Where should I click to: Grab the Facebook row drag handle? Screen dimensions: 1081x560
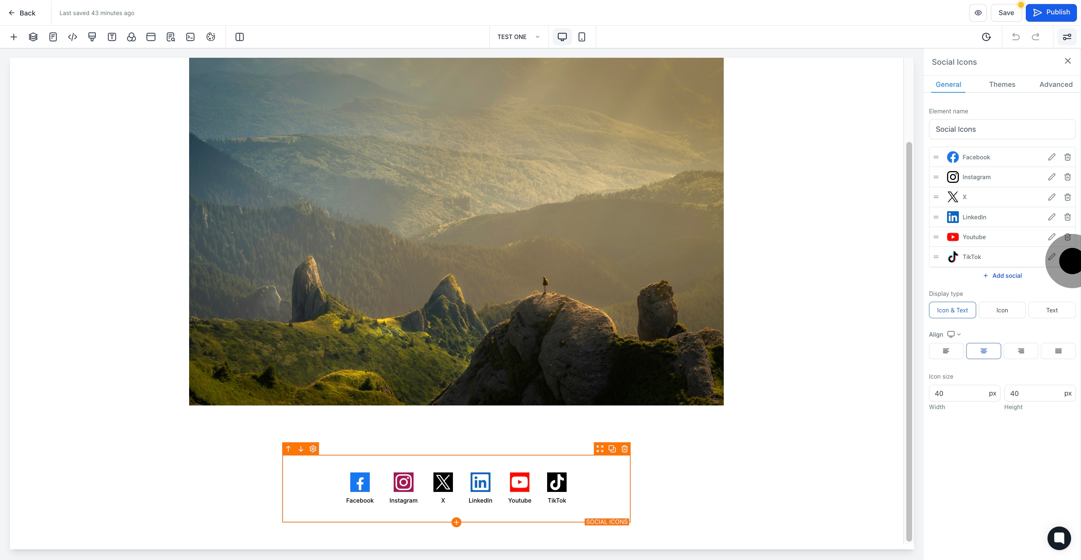click(936, 157)
